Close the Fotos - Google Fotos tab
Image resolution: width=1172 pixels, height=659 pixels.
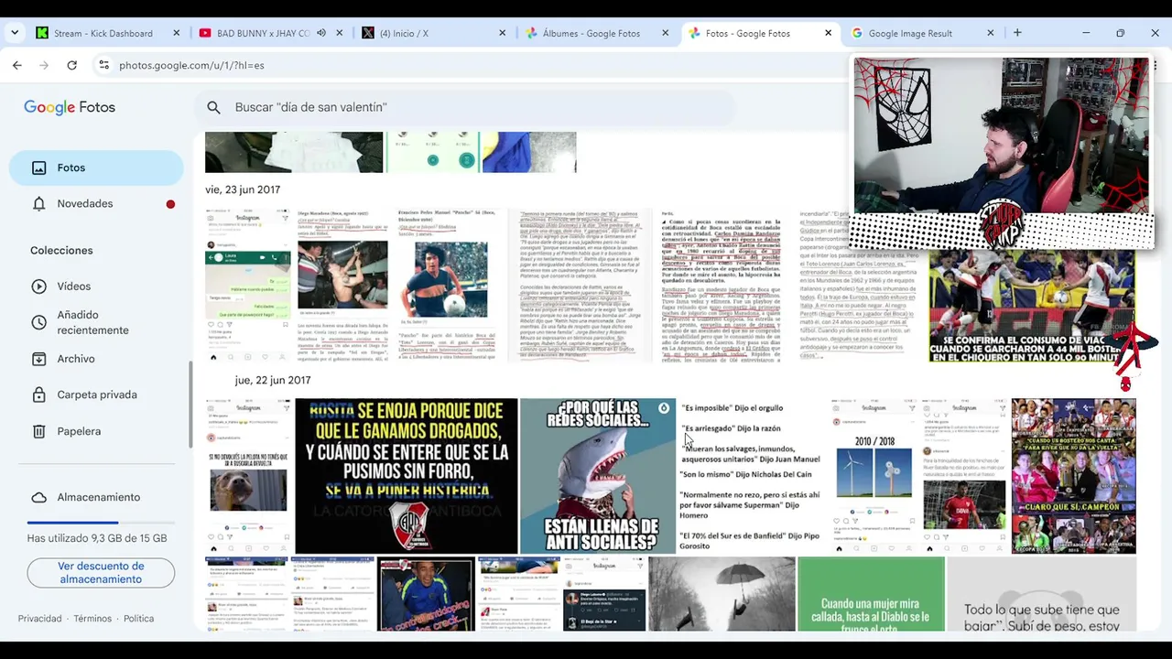tap(828, 33)
